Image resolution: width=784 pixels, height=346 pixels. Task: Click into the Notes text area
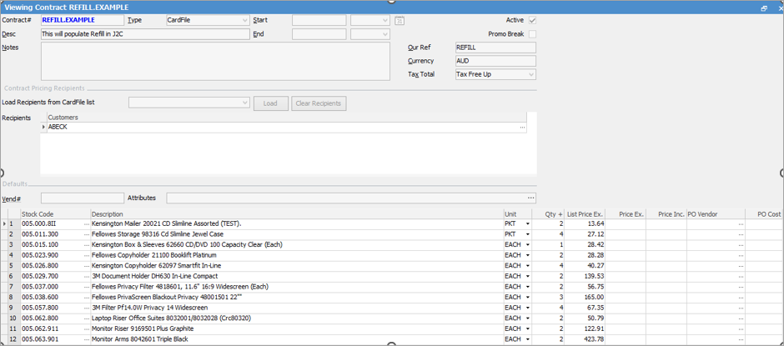tap(215, 61)
